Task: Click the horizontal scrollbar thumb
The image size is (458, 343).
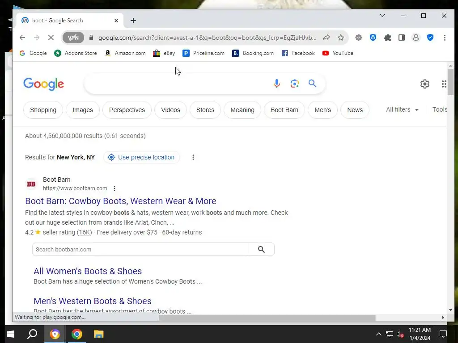Action: coord(267,318)
